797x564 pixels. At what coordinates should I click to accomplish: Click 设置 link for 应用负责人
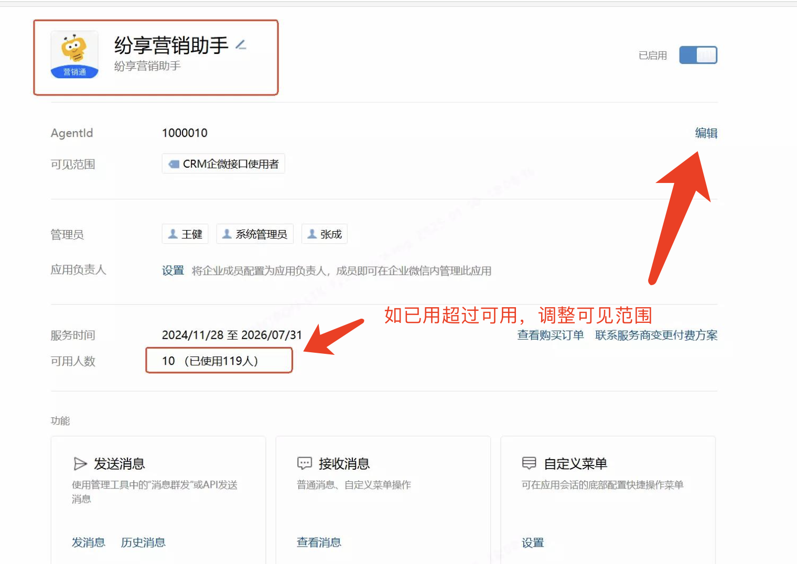tap(173, 270)
